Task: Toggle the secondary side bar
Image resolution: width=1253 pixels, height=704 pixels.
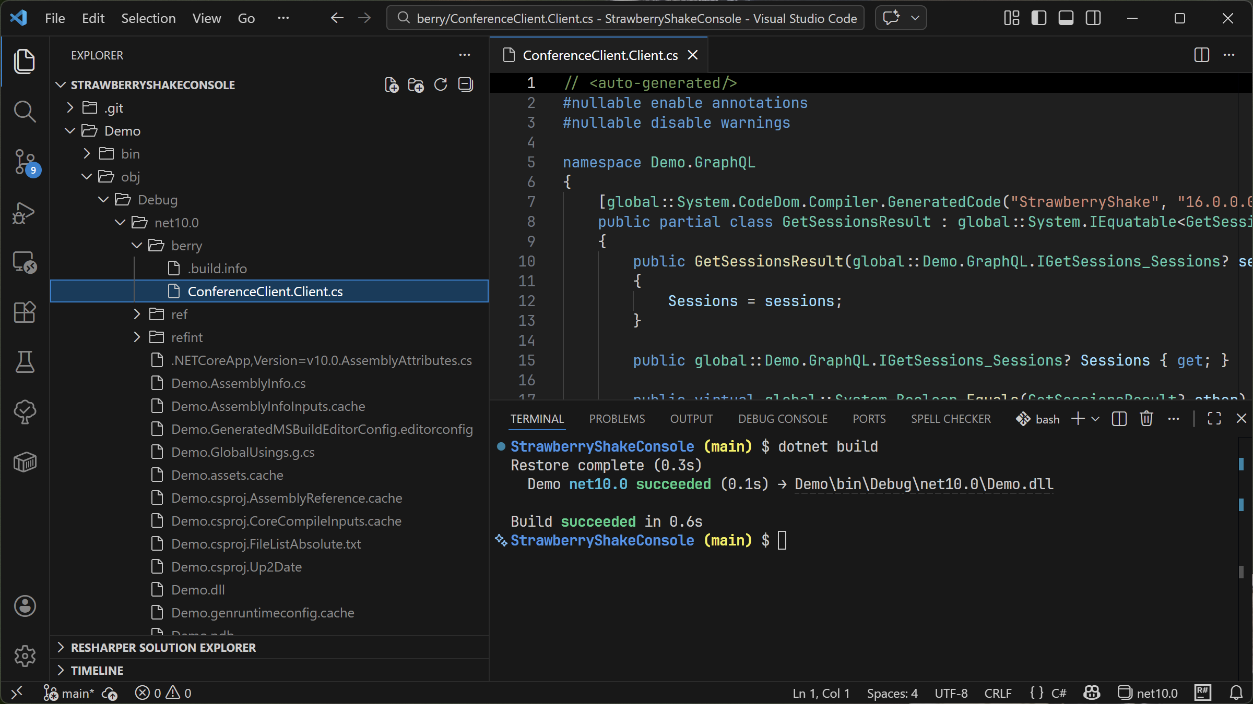Action: pos(1093,18)
